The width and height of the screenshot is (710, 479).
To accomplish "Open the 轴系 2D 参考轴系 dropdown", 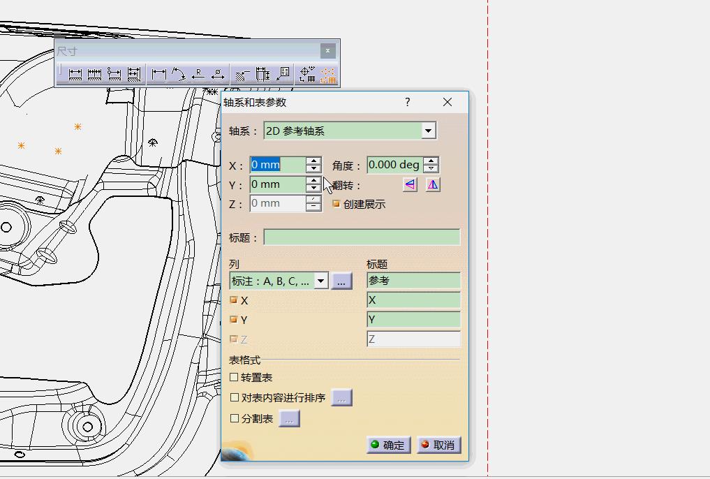I will point(428,131).
